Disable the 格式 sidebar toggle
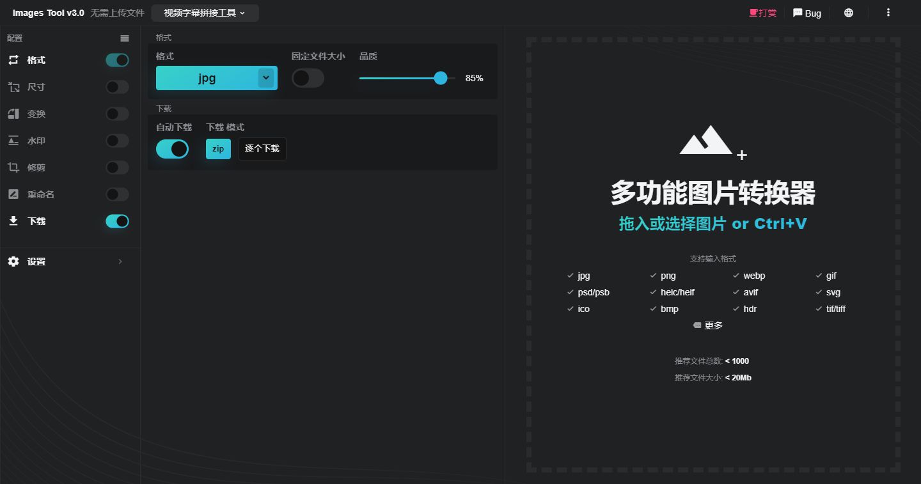The image size is (921, 484). coord(117,59)
